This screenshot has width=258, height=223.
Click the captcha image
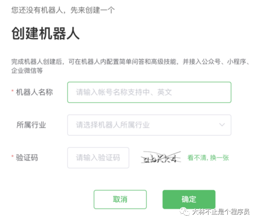pos(160,158)
